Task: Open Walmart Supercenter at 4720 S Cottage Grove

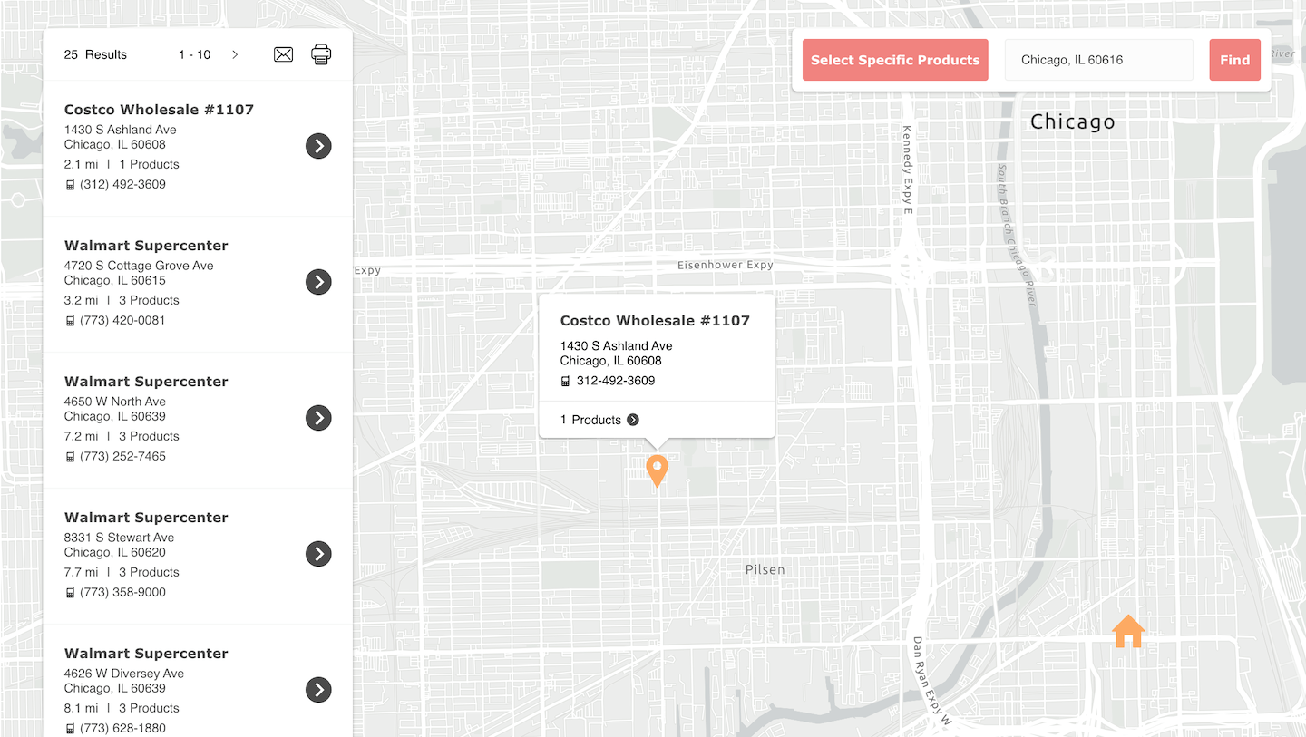Action: [x=146, y=246]
